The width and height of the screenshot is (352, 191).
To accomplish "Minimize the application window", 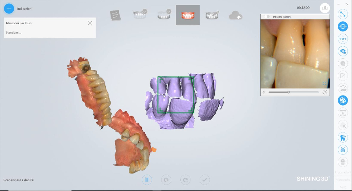I will 339,4.
